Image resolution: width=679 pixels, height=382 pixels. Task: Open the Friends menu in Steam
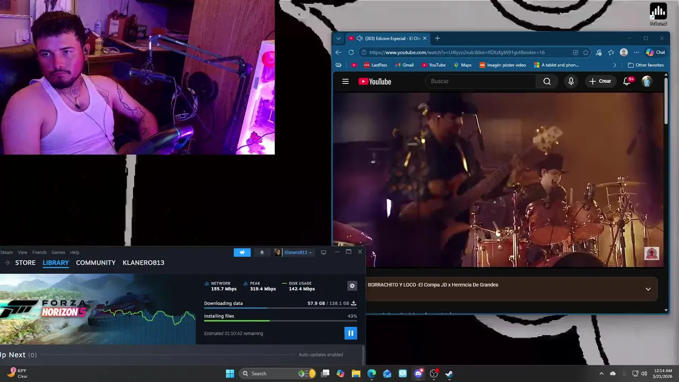tap(39, 253)
